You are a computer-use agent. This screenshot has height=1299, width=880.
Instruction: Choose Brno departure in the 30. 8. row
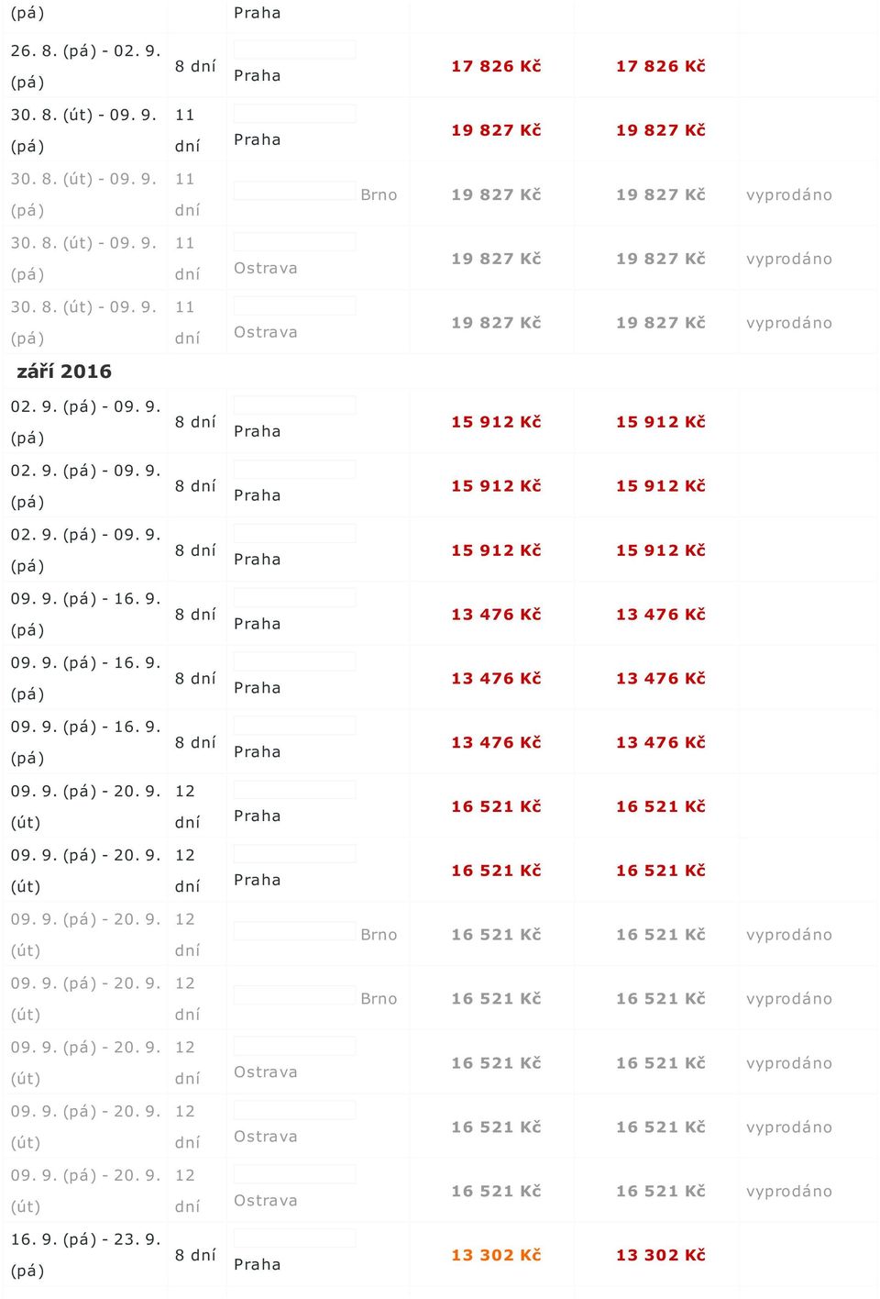(379, 194)
